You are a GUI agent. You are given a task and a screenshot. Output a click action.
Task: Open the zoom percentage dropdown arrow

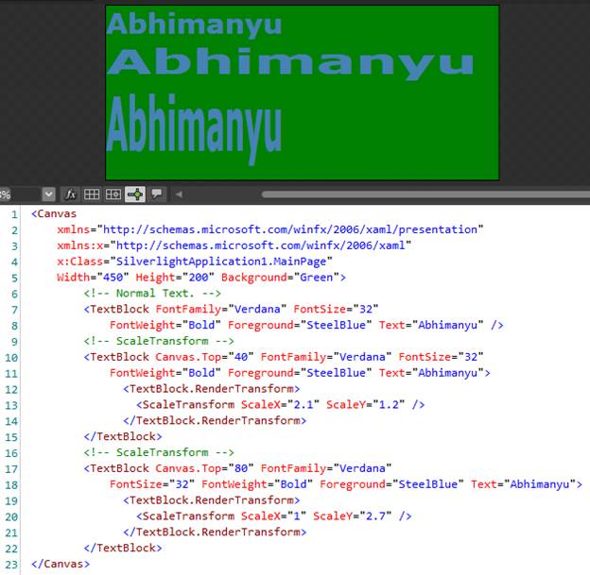(48, 194)
